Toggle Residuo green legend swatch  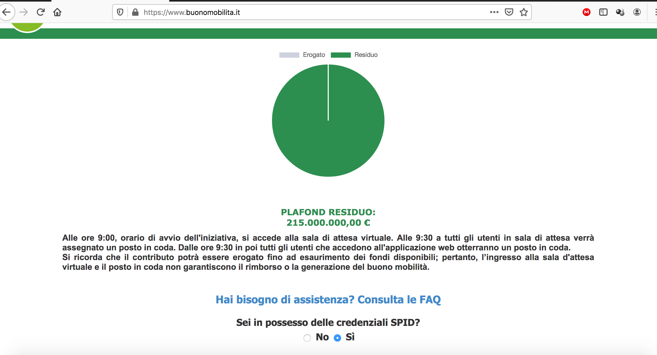tap(341, 55)
